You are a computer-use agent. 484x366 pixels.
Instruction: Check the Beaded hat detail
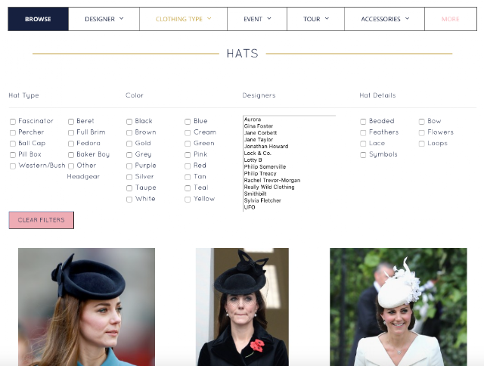click(363, 122)
